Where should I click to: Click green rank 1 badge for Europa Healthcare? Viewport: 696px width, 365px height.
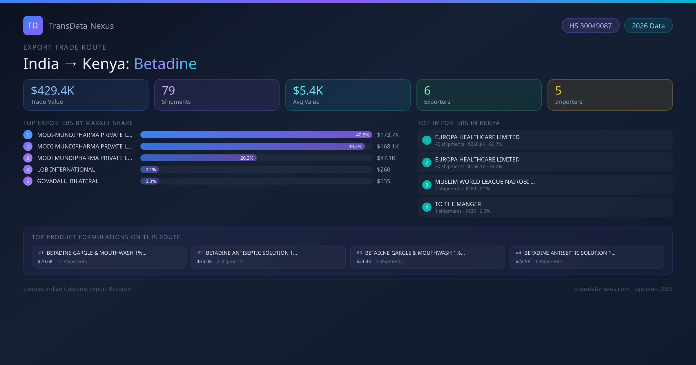click(x=427, y=140)
